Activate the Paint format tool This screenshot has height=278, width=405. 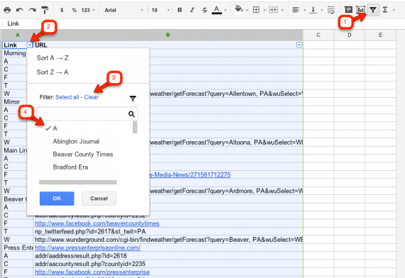pos(45,10)
